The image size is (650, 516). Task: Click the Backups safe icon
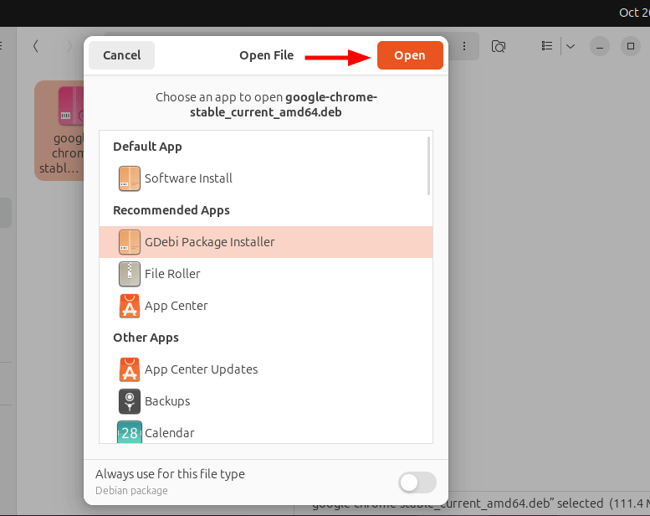[x=130, y=401]
